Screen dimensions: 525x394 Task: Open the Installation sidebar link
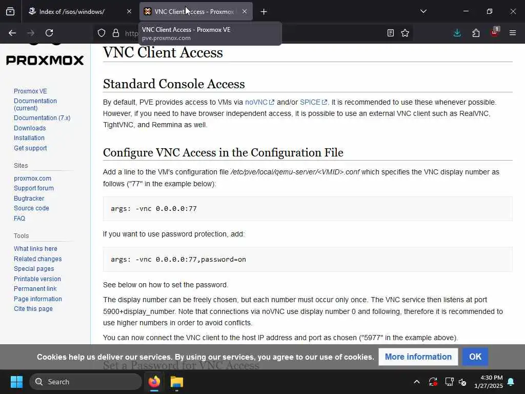[x=29, y=137]
